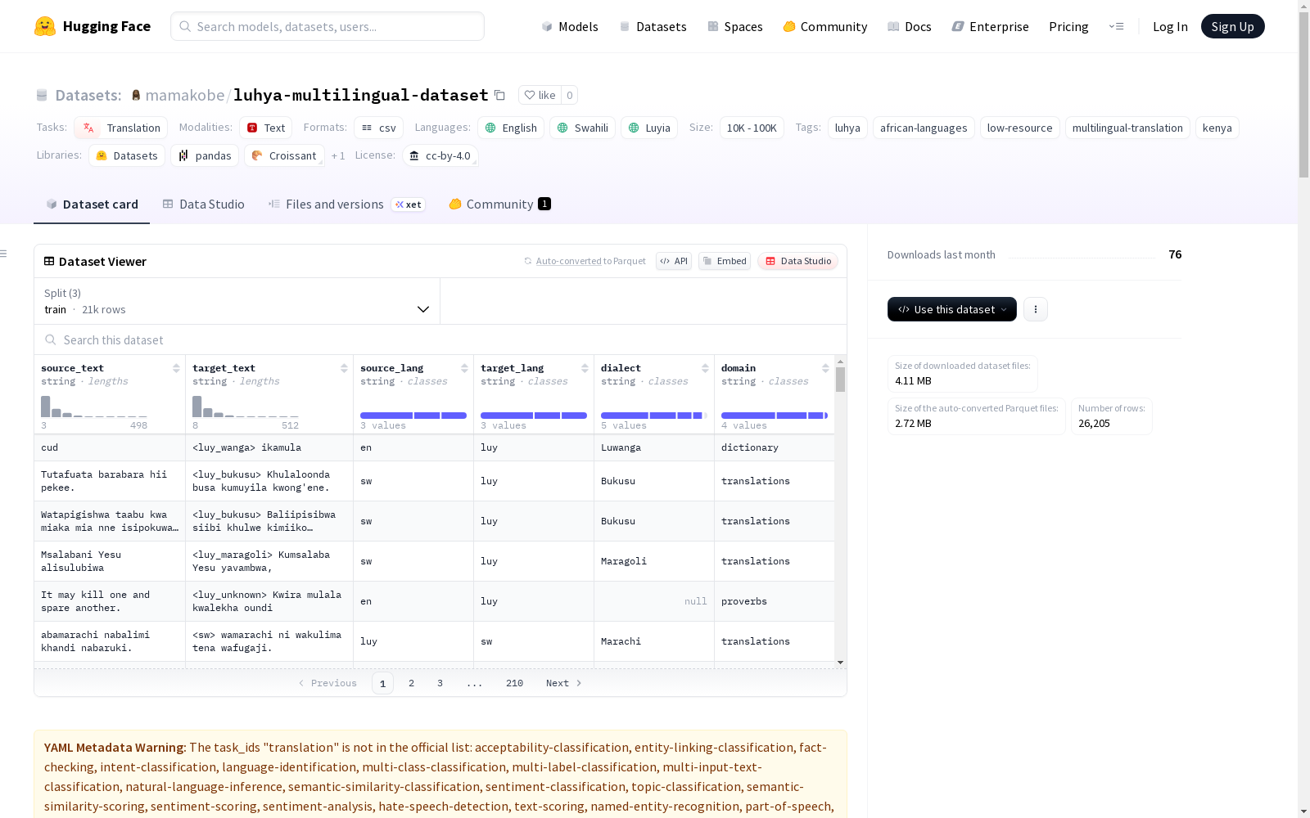Viewport: 1310px width, 818px height.
Task: Open the Use this dataset dropdown
Action: click(x=952, y=309)
